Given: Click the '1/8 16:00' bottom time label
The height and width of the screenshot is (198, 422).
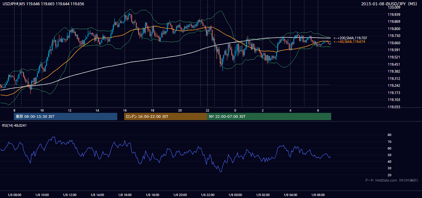Looking at the screenshot, I should [125, 195].
